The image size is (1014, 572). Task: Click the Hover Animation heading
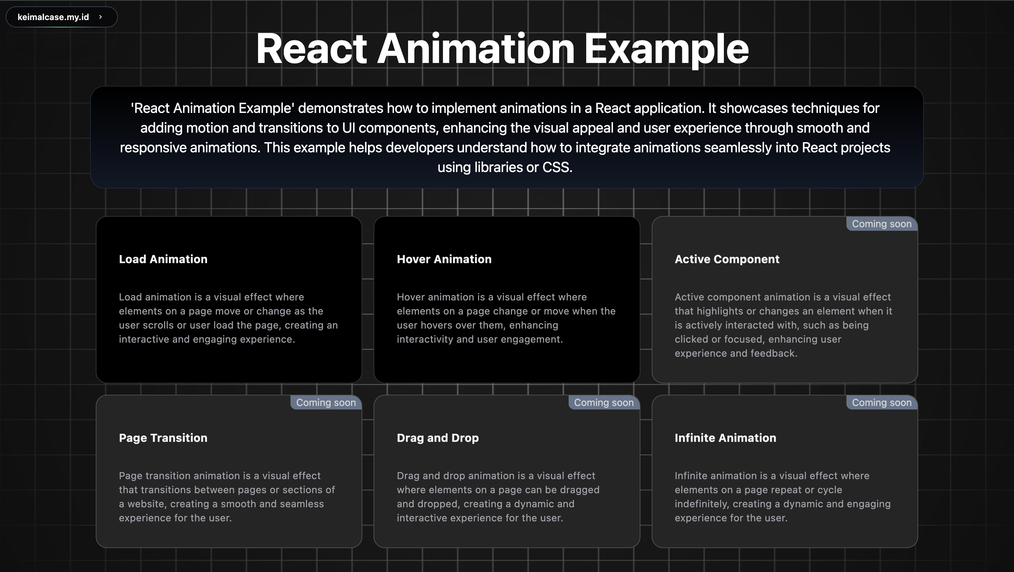click(x=444, y=259)
